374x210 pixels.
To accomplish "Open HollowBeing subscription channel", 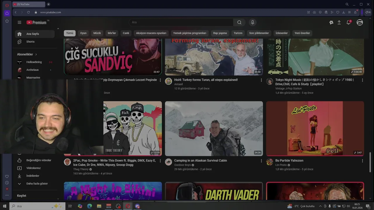I will [35, 62].
